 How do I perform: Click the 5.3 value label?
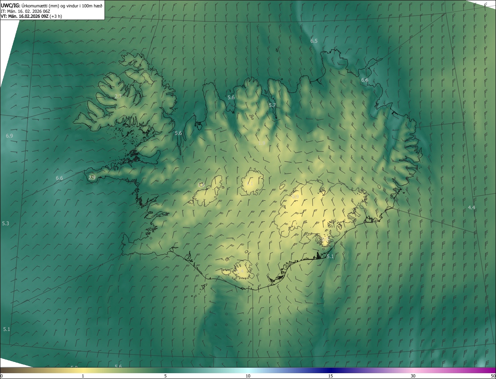click(x=5, y=223)
